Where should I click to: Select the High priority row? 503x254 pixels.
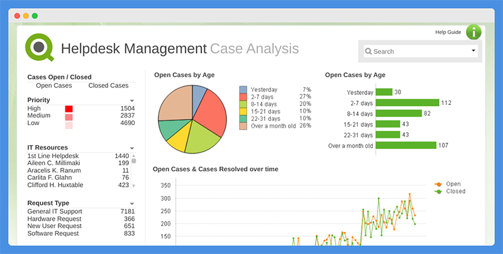point(81,108)
